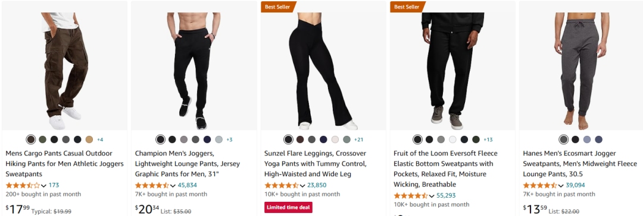
Task: Choose the brown swatch for Sunzel Flare Leggings
Action: pos(300,139)
